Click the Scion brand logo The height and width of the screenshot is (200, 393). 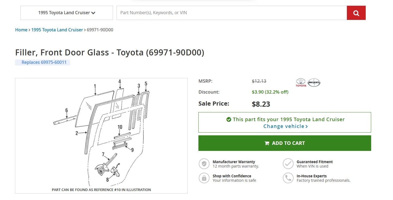314,82
